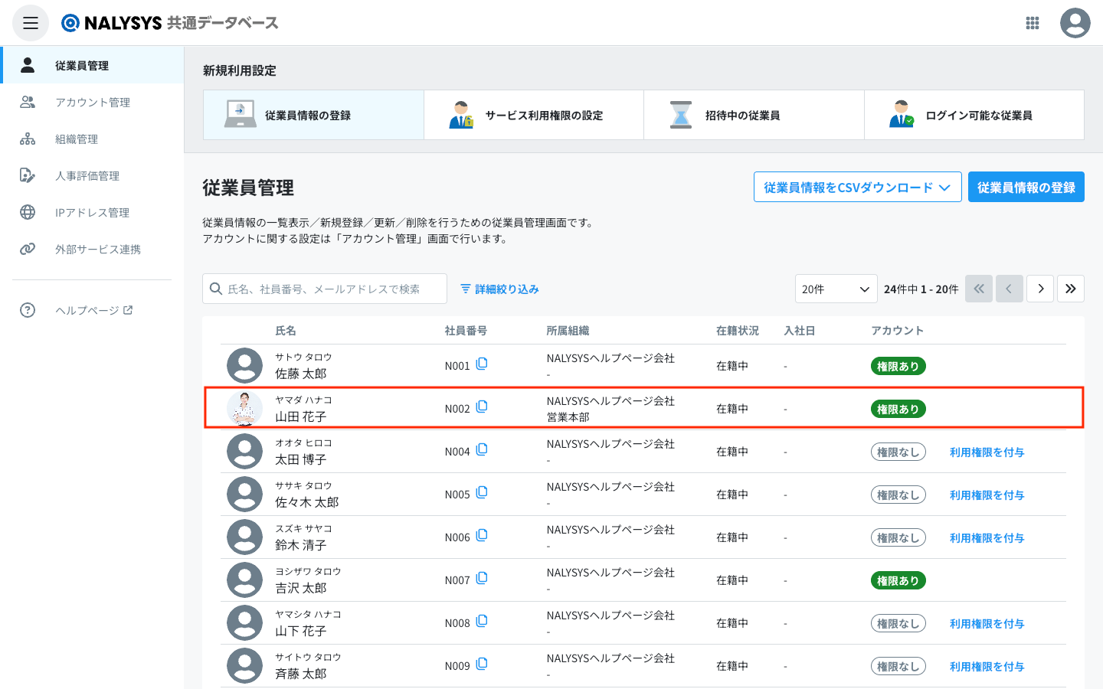Image resolution: width=1103 pixels, height=689 pixels.
Task: Click the user profile avatar icon
Action: coord(1075,23)
